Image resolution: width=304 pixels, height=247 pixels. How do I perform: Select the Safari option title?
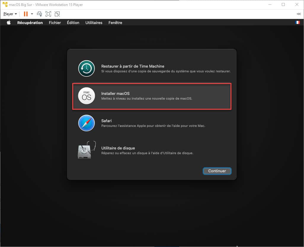(106, 121)
